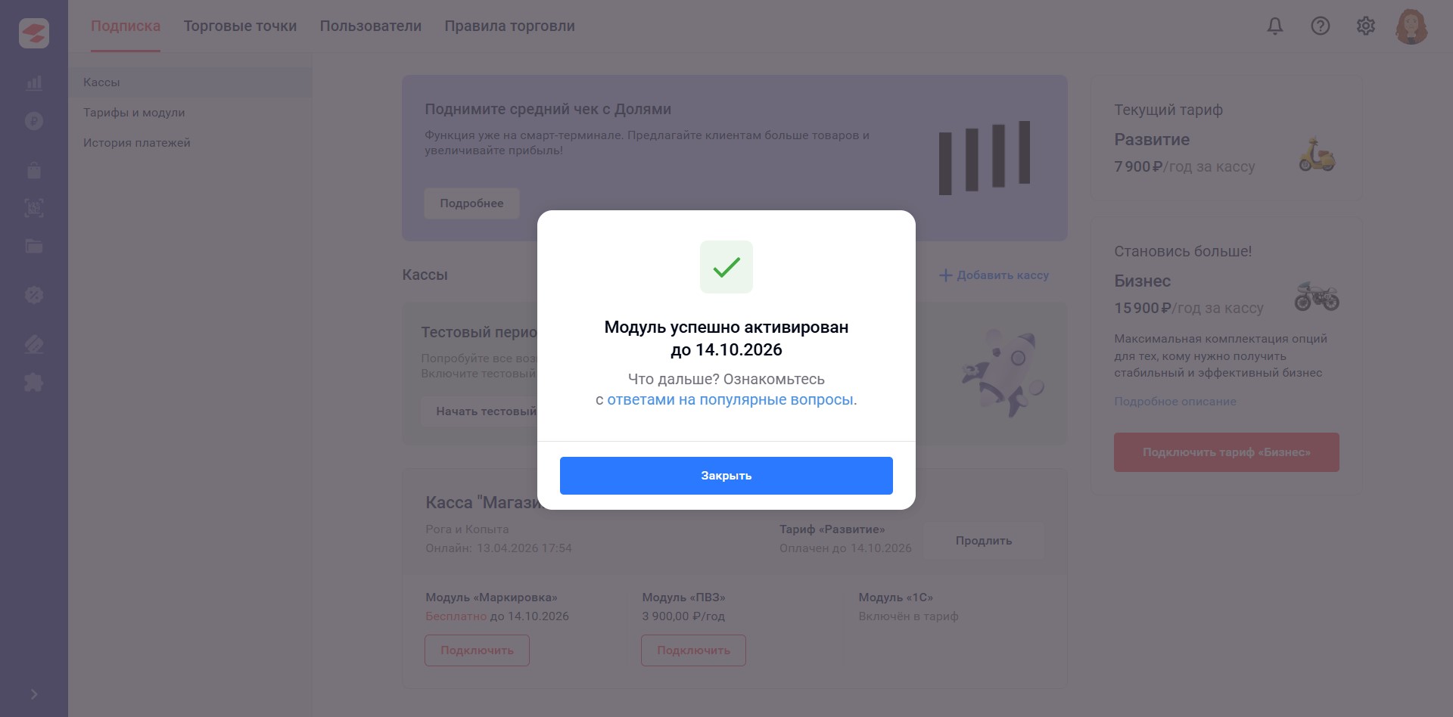Open the Правила торговли tab
The width and height of the screenshot is (1453, 717).
tap(509, 26)
